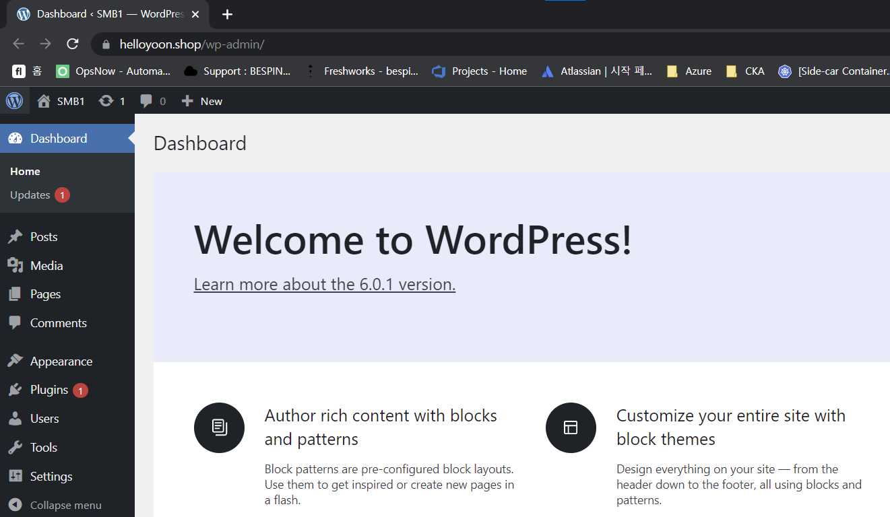Click the red Updates count badge
This screenshot has width=890, height=517.
click(x=62, y=195)
